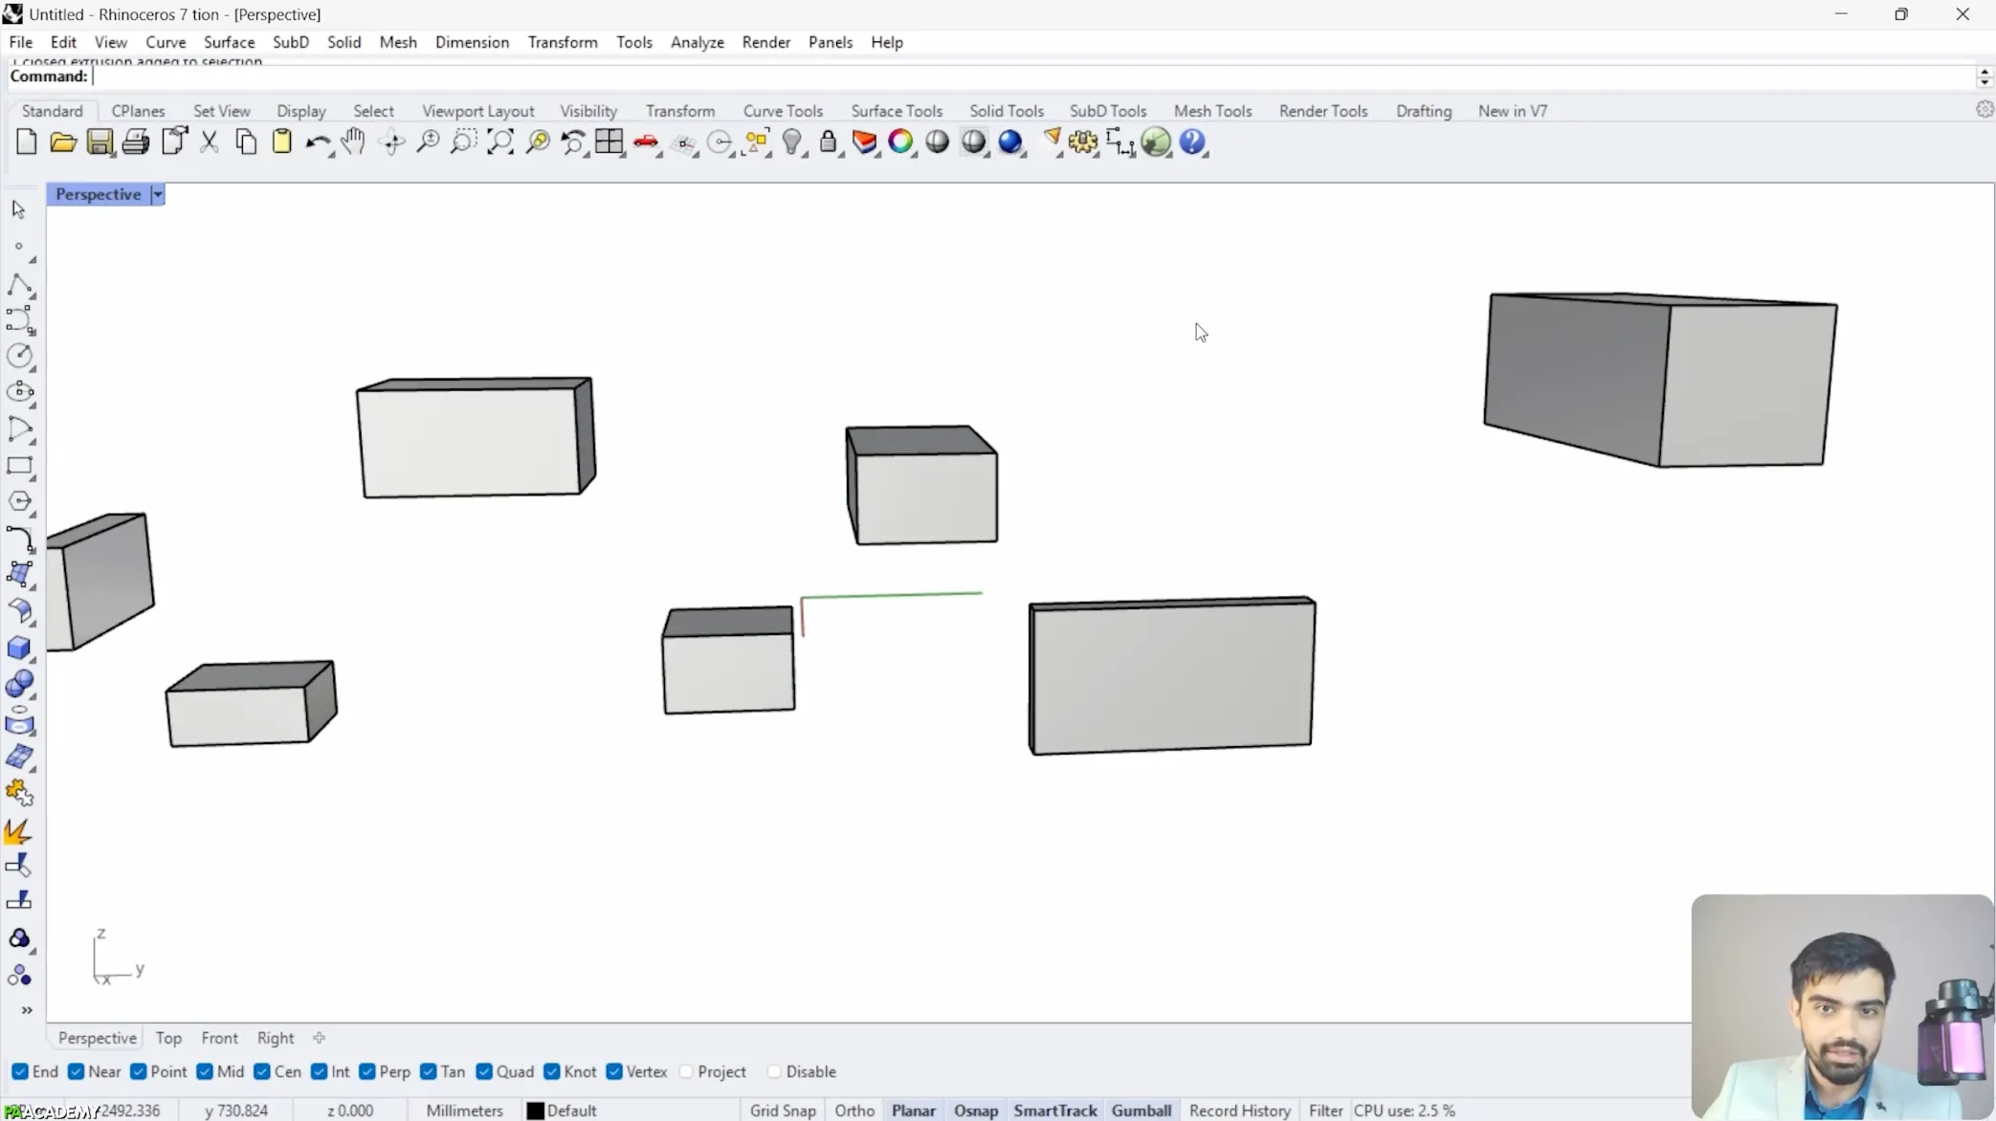
Task: Toggle Gumball in the status bar
Action: pyautogui.click(x=1141, y=1110)
